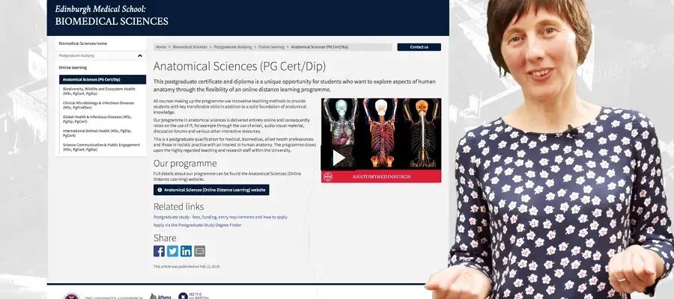Click the Anatomy@Edinburgh red banner
The height and width of the screenshot is (299, 674).
pos(381,176)
